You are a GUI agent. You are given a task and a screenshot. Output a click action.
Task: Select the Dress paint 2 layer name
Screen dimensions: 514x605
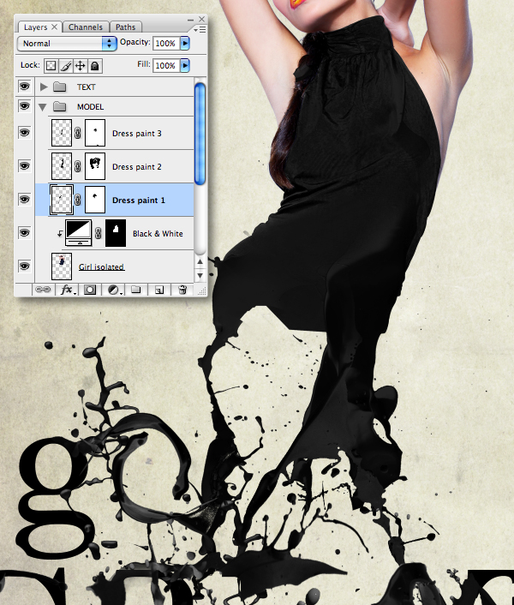pyautogui.click(x=137, y=167)
